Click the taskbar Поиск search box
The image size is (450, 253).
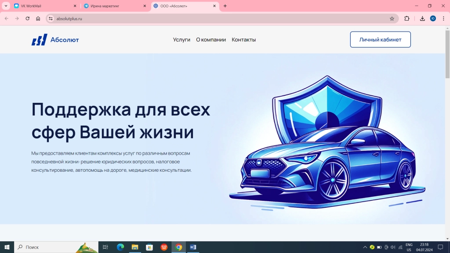[56, 247]
